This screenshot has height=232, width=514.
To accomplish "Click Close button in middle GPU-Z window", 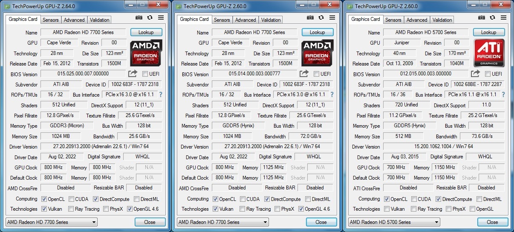I will (x=321, y=222).
